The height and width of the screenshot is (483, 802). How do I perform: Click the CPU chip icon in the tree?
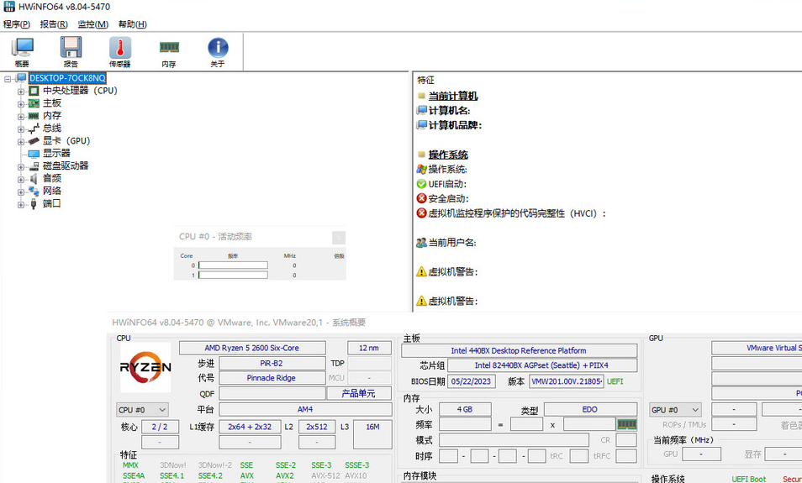pyautogui.click(x=34, y=91)
